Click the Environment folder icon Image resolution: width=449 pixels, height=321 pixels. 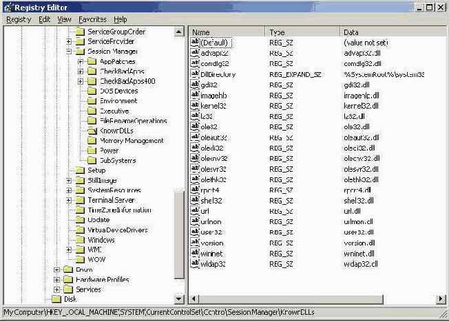point(92,101)
